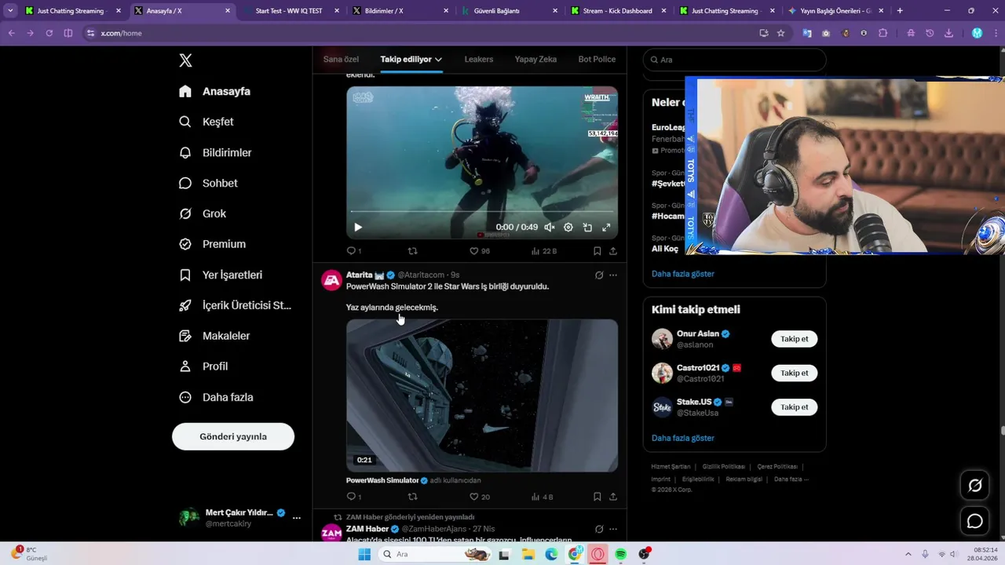Follow Castro1021
The height and width of the screenshot is (565, 1005).
(794, 373)
